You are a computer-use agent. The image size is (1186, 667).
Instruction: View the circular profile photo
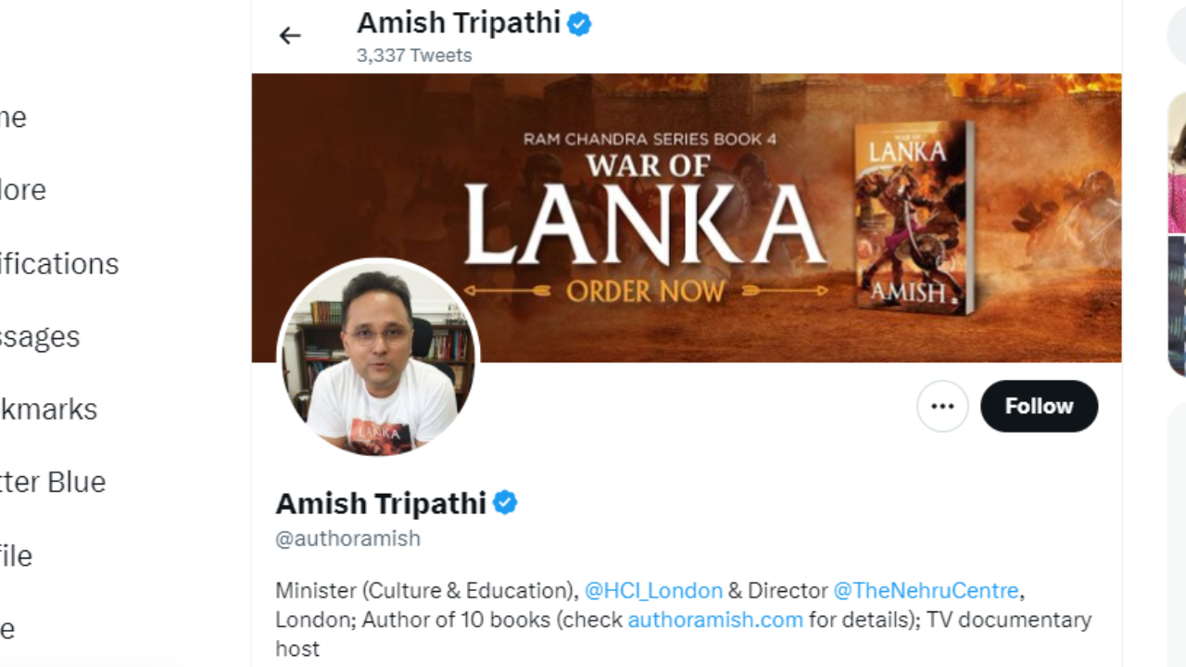pos(378,359)
